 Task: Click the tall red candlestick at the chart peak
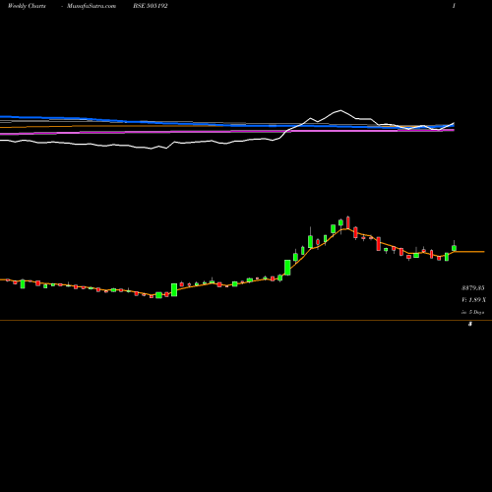[x=348, y=223]
